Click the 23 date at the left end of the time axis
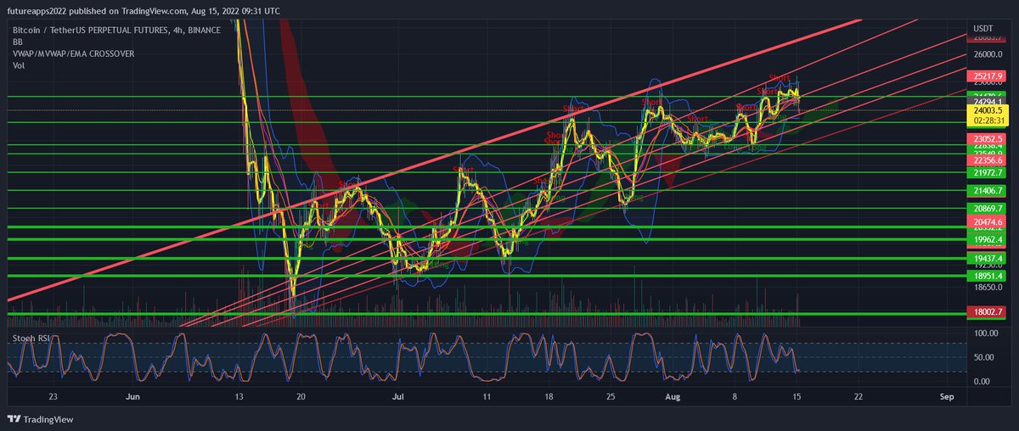1019x431 pixels. tap(53, 396)
